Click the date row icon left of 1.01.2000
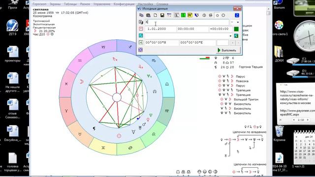This screenshot has width=315, height=177. tap(141, 29)
